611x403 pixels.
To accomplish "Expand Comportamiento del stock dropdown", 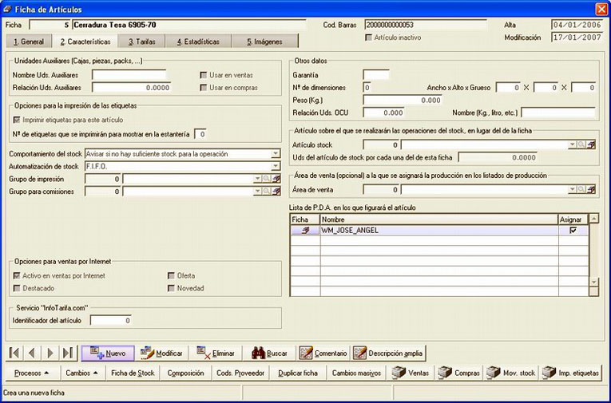I will tap(276, 154).
